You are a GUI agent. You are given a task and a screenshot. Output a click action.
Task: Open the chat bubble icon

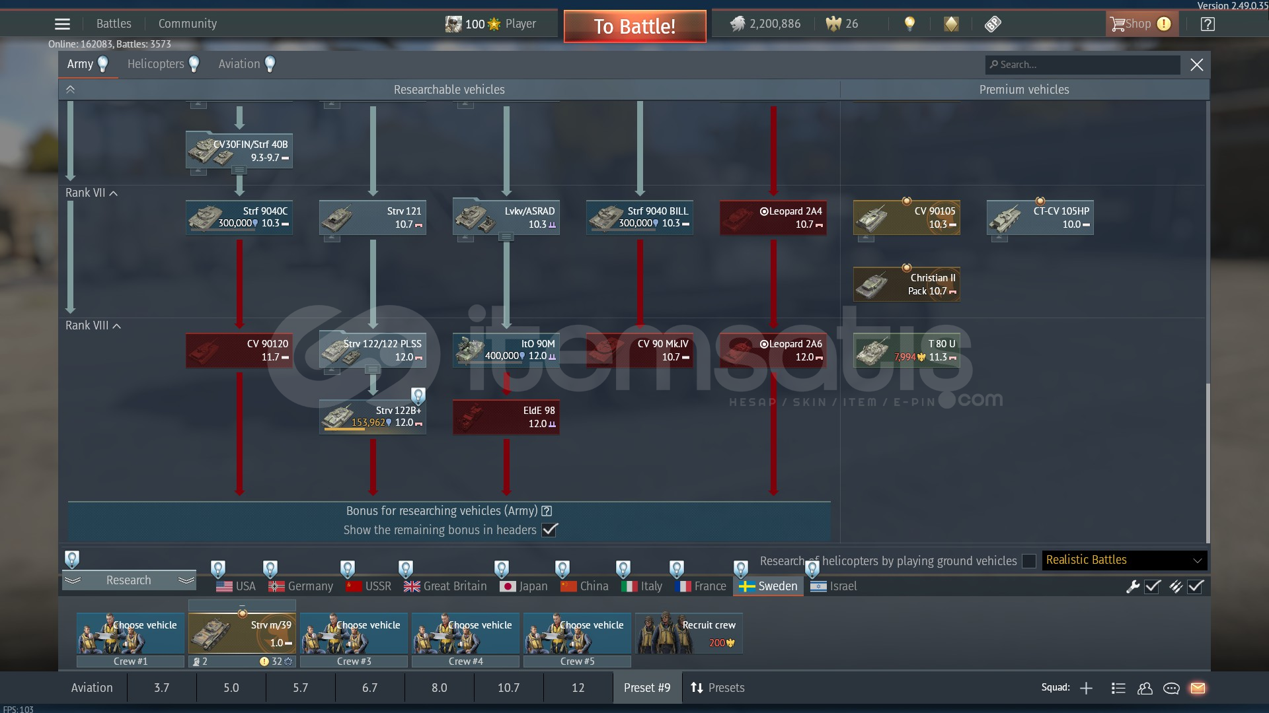[1171, 688]
